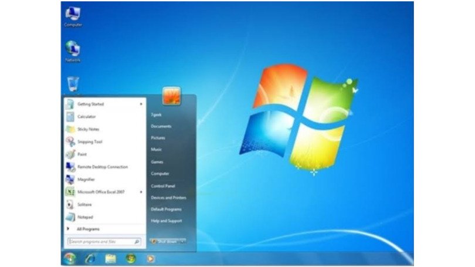Screen dimensions: 475x267
Task: Select the Calculator text label
Action: (87, 117)
